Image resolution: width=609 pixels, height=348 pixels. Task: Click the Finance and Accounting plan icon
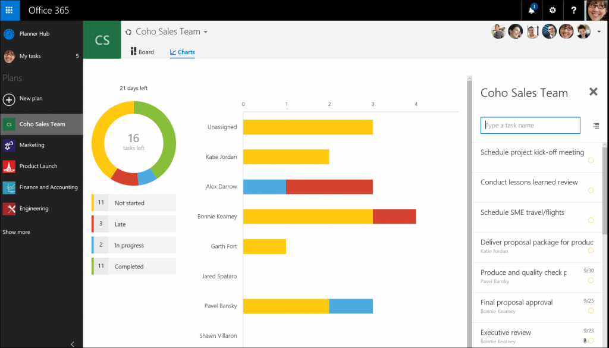pyautogui.click(x=9, y=187)
